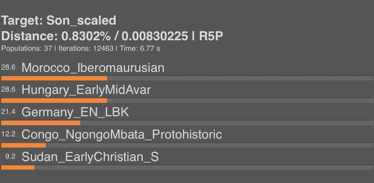
Task: Click the R5P text in header
Action: pos(211,36)
